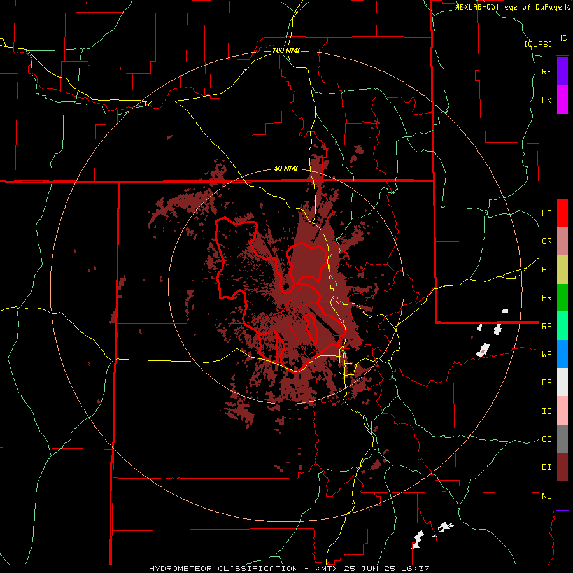The image size is (573, 573).
Task: Click the radar site center dot
Action: (x=286, y=286)
